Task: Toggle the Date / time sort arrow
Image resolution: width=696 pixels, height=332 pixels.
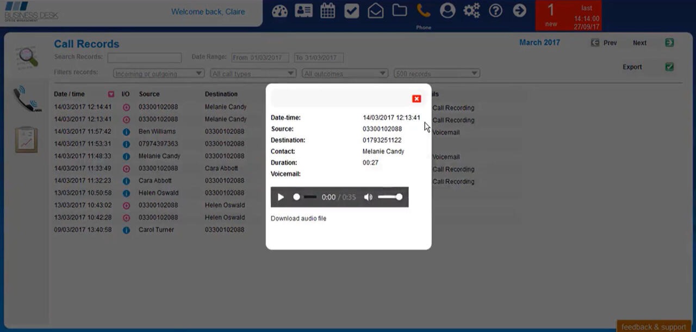Action: click(111, 94)
